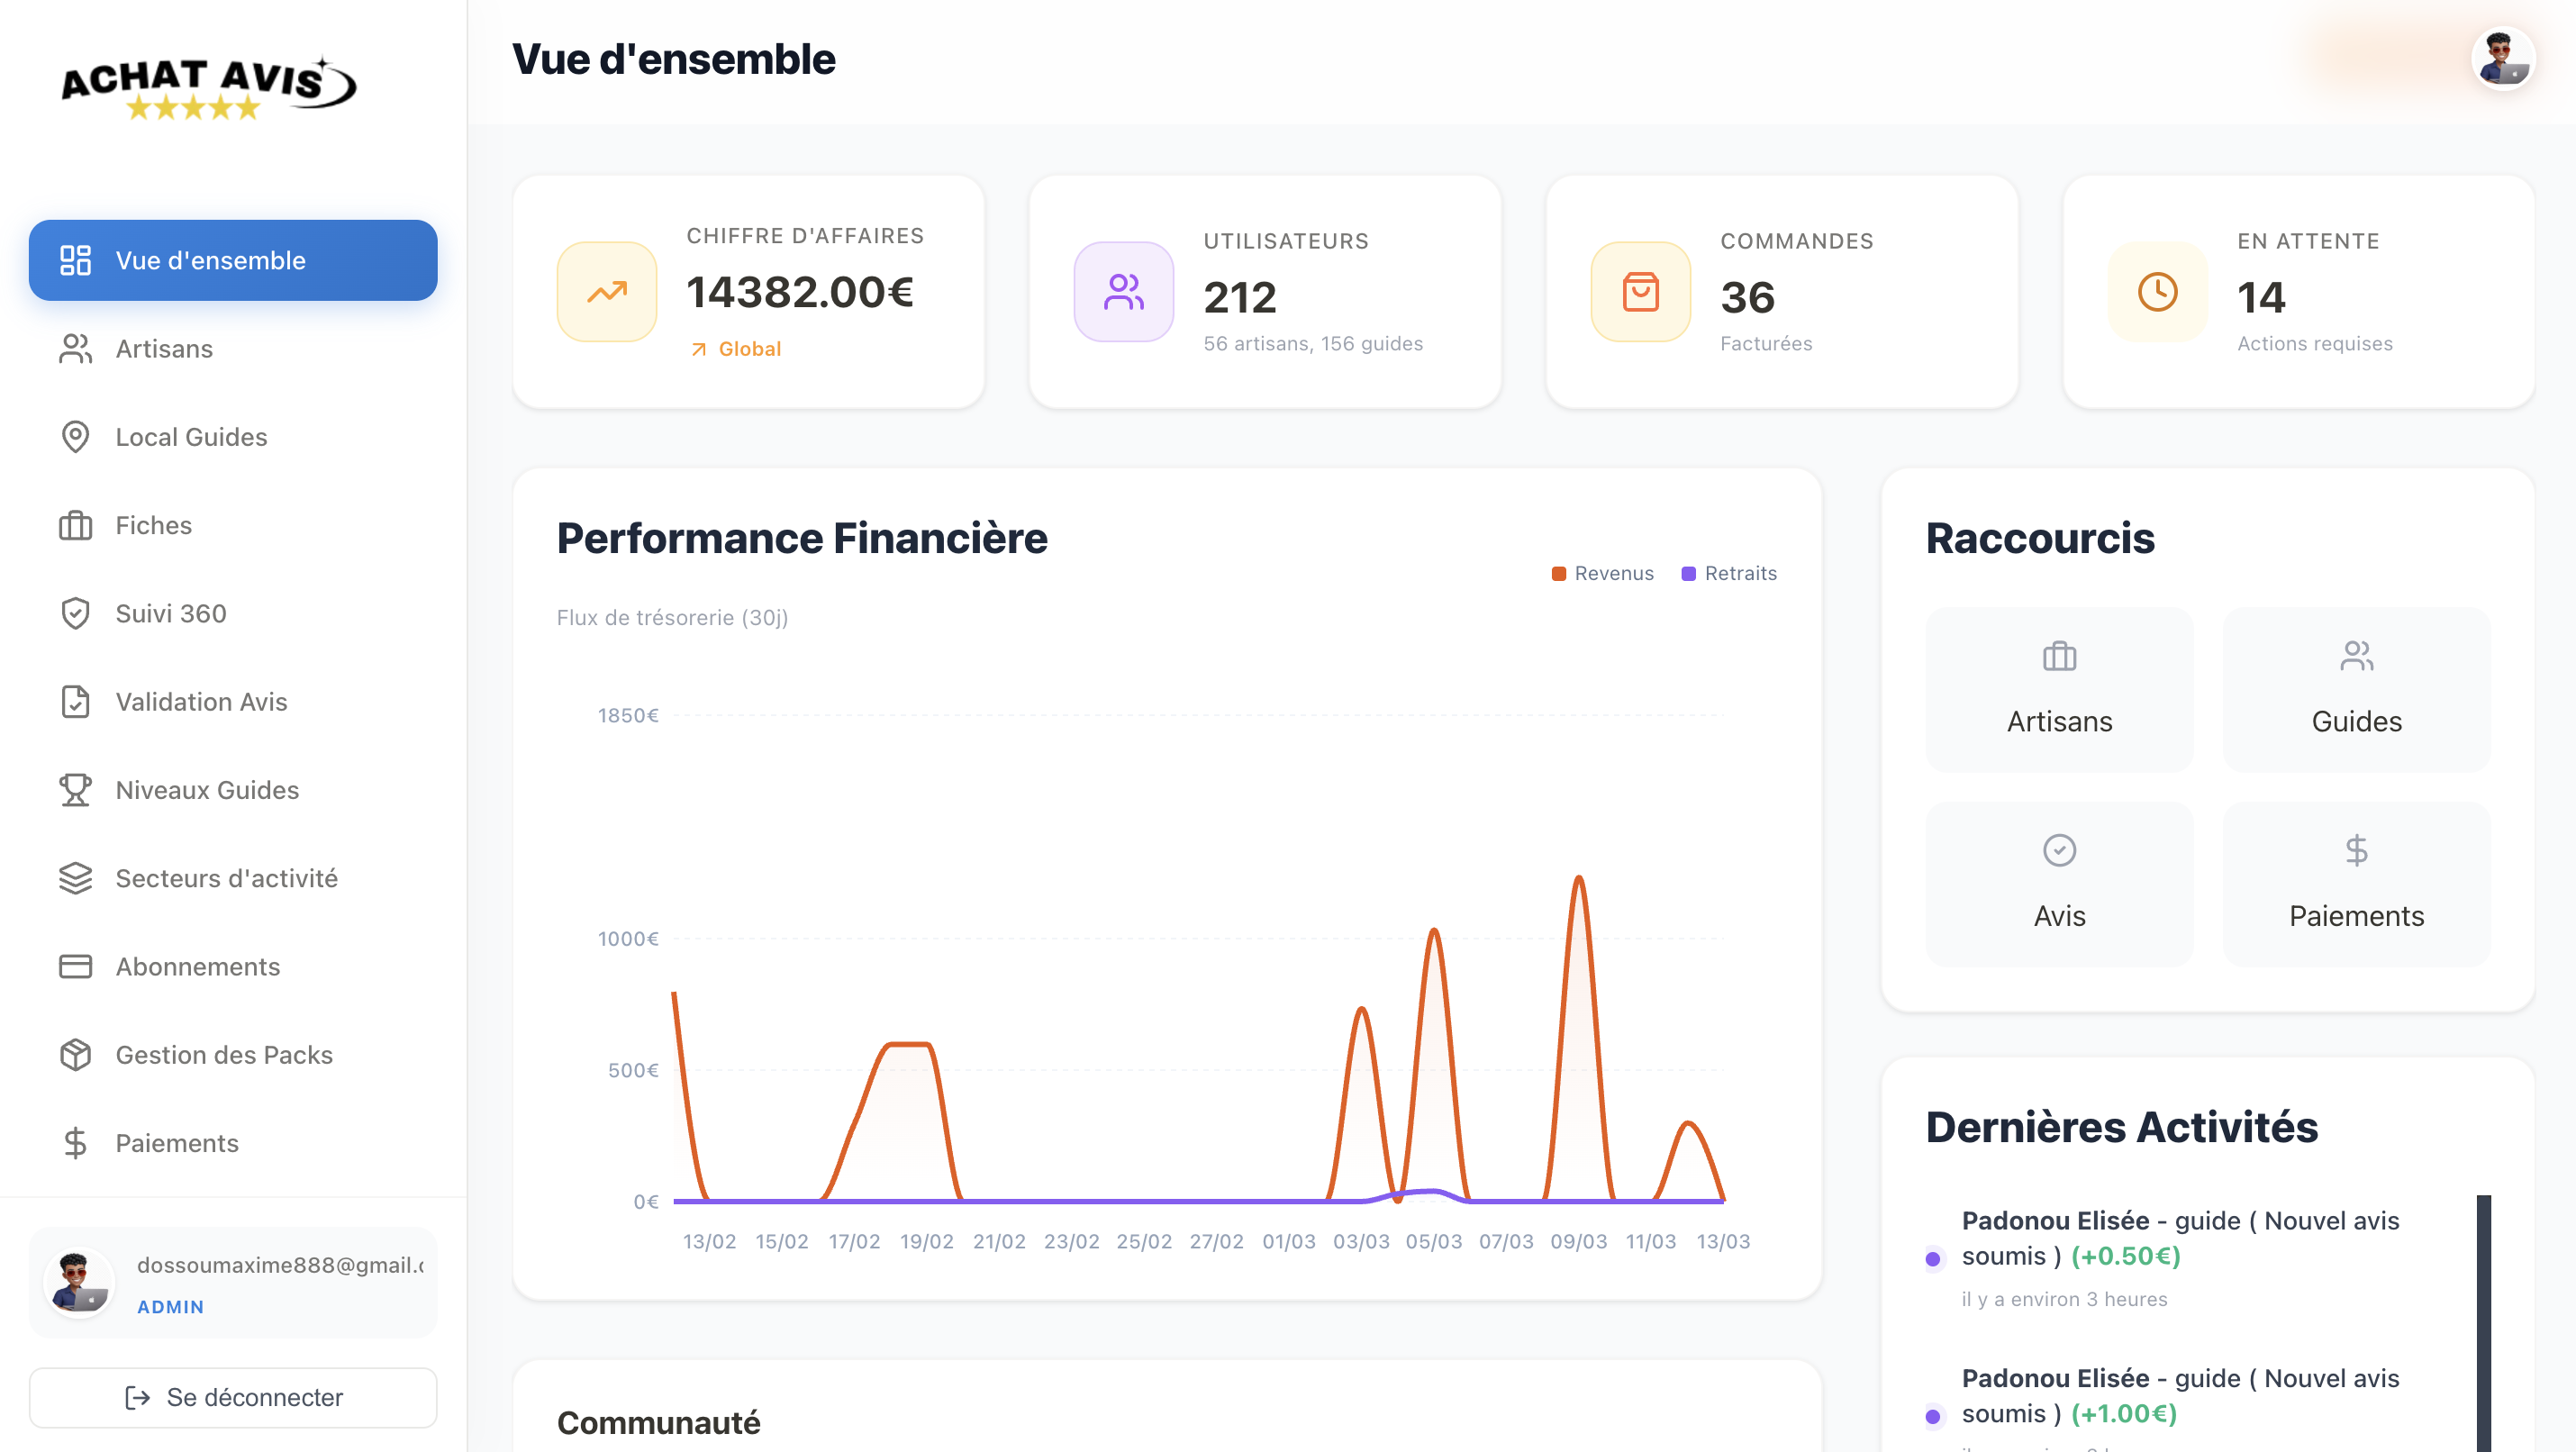The height and width of the screenshot is (1452, 2576).
Task: Open the admin profile avatar menu
Action: point(2504,57)
